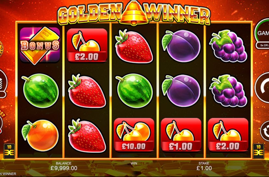Click the orange fruit symbol
Screen dimensions: 269x177
[40, 135]
